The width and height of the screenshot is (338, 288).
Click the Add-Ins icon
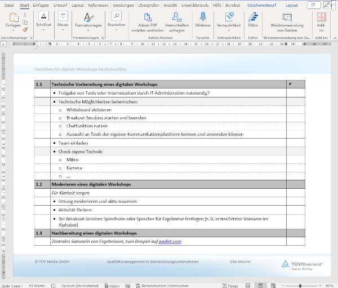click(322, 20)
